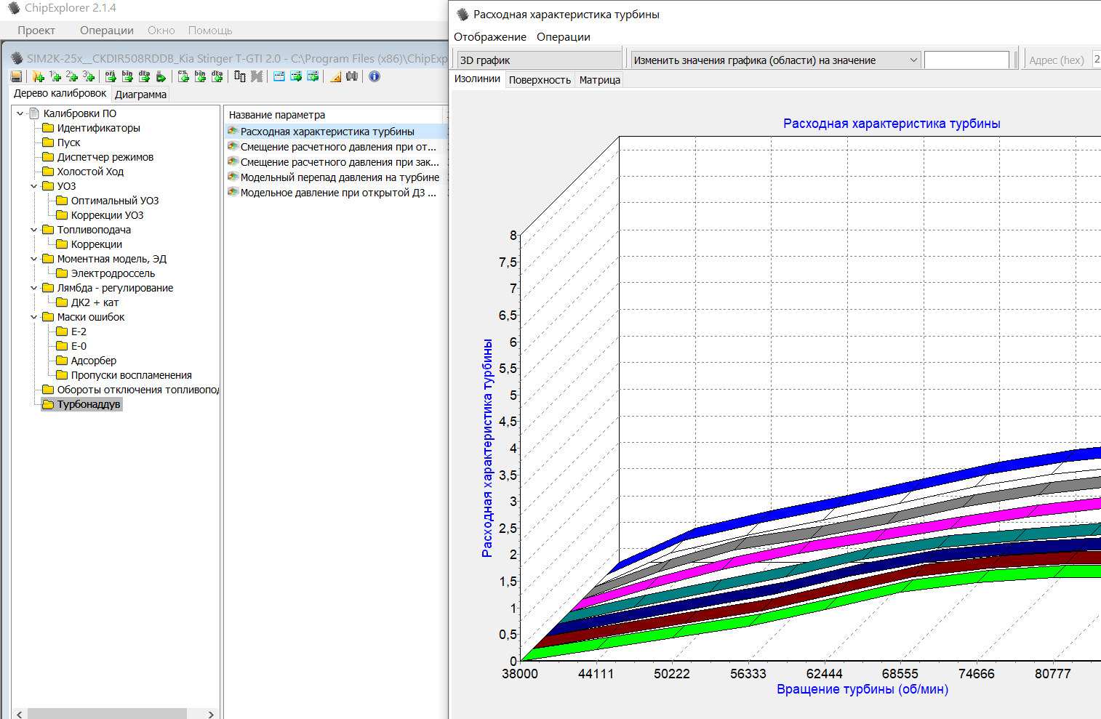Collapse the УОЗ tree folder
This screenshot has width=1101, height=719.
tap(34, 186)
